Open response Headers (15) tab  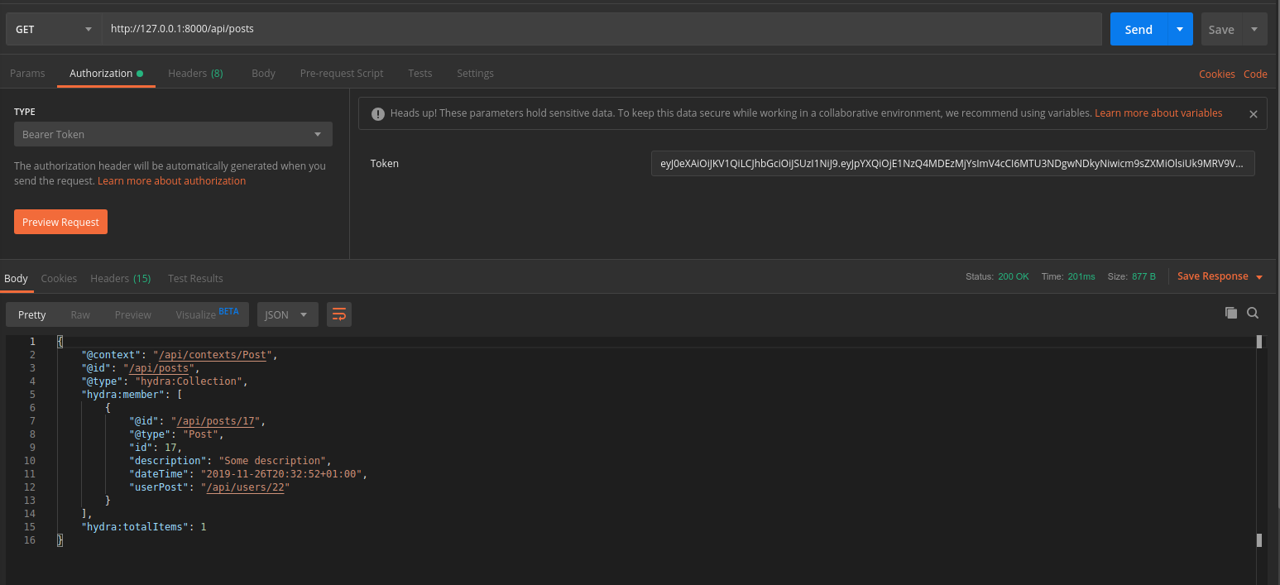(x=121, y=278)
